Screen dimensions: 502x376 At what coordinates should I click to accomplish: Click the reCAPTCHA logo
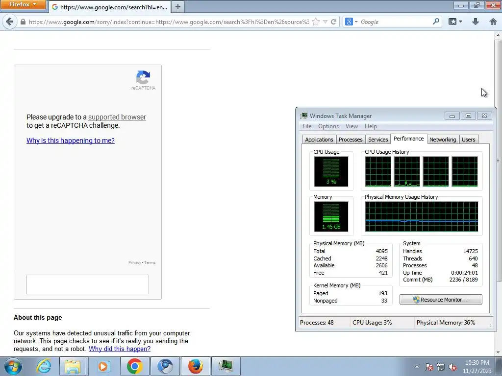tap(143, 77)
